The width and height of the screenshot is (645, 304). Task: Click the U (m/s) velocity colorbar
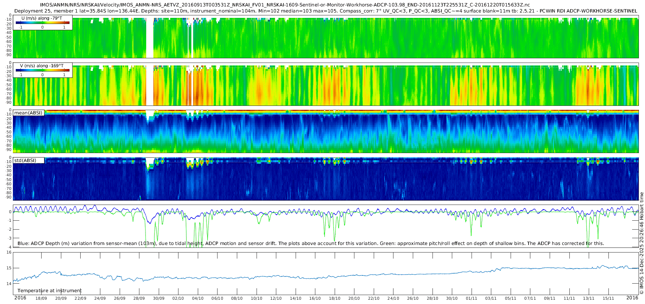pyautogui.click(x=42, y=23)
